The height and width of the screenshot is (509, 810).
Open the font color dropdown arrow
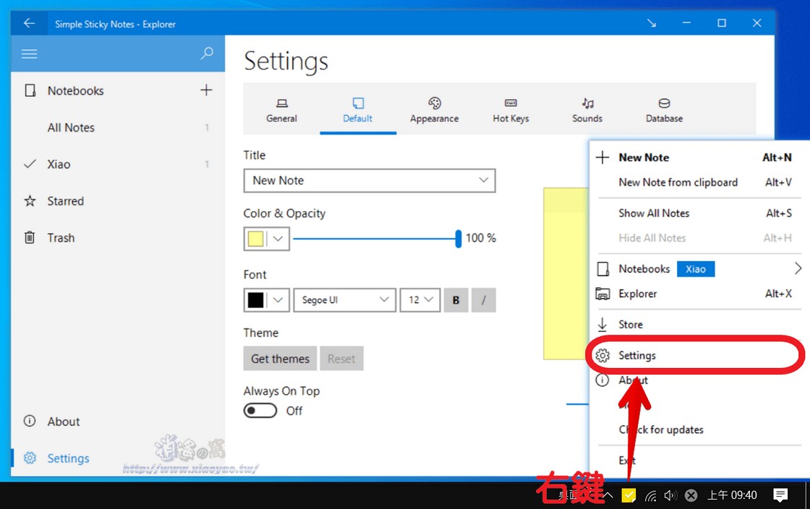pyautogui.click(x=278, y=300)
